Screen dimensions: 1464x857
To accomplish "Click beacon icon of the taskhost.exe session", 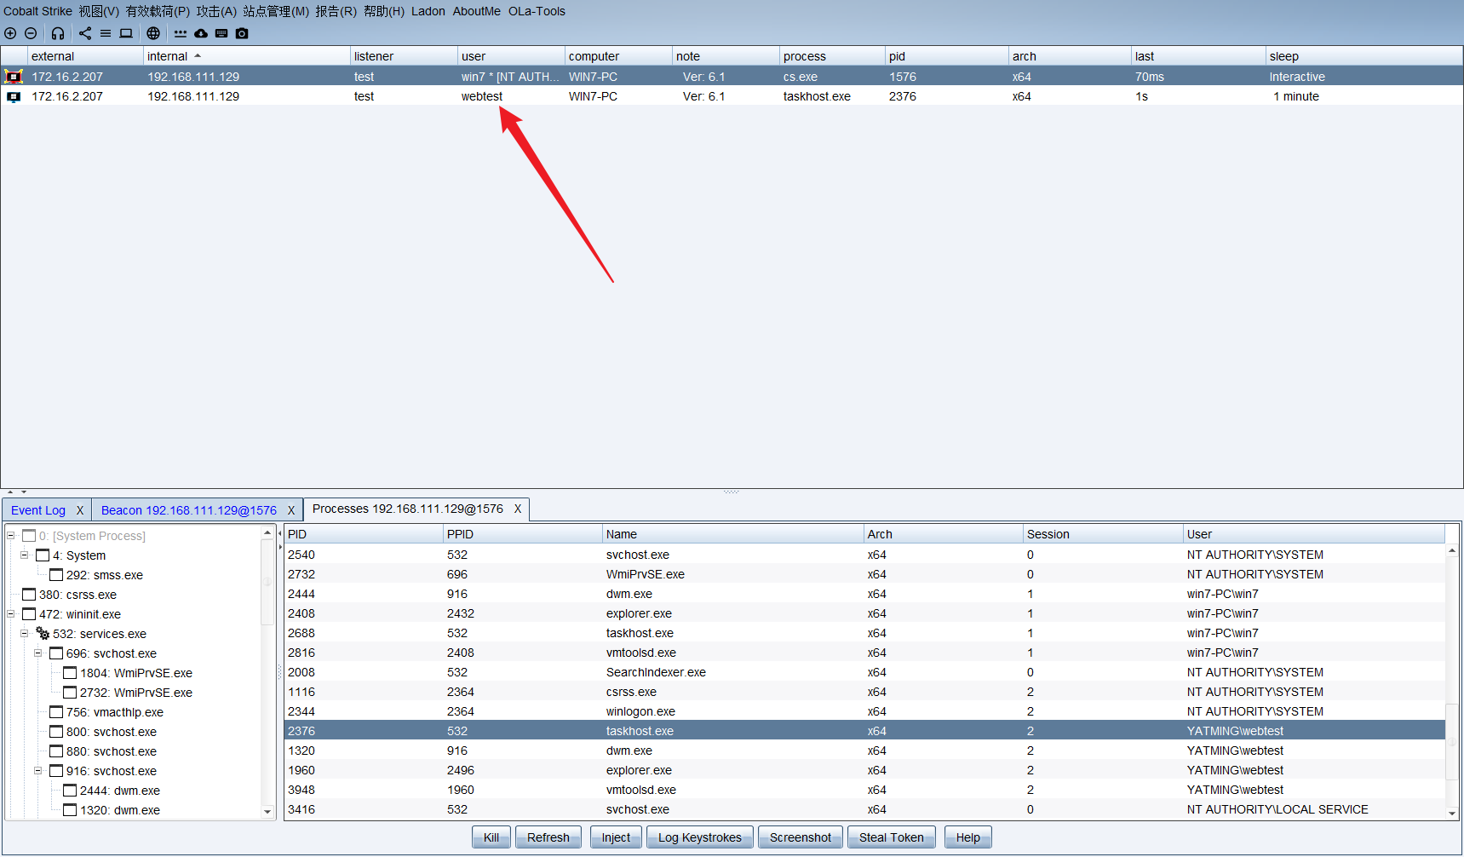I will click(14, 97).
